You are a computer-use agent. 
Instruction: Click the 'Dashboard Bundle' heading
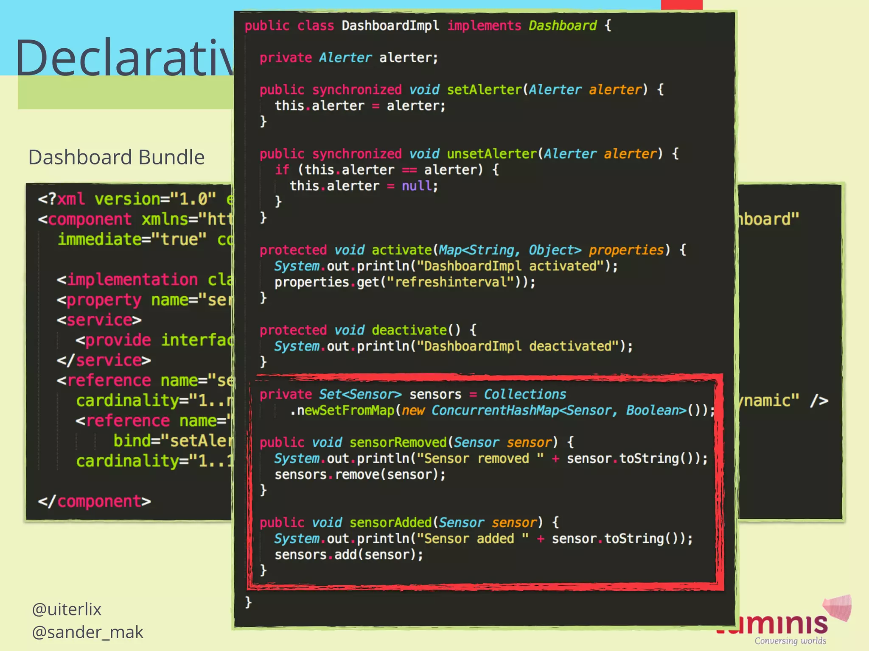tap(116, 157)
